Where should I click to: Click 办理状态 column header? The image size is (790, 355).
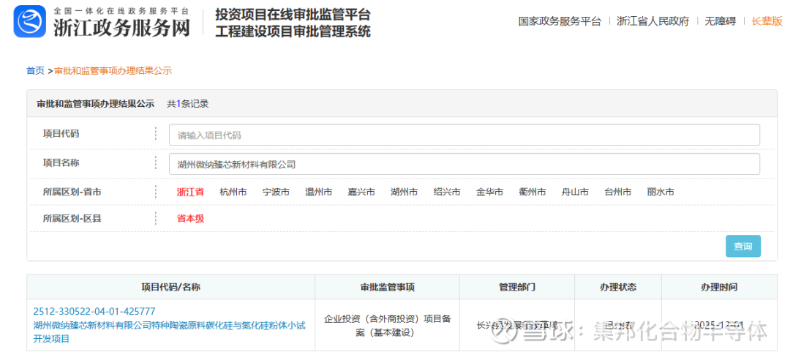pos(618,287)
